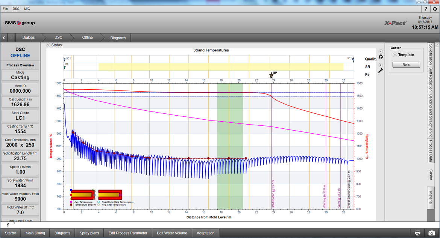Select Offline breadcrumb
440x238 pixels.
[x=88, y=38]
